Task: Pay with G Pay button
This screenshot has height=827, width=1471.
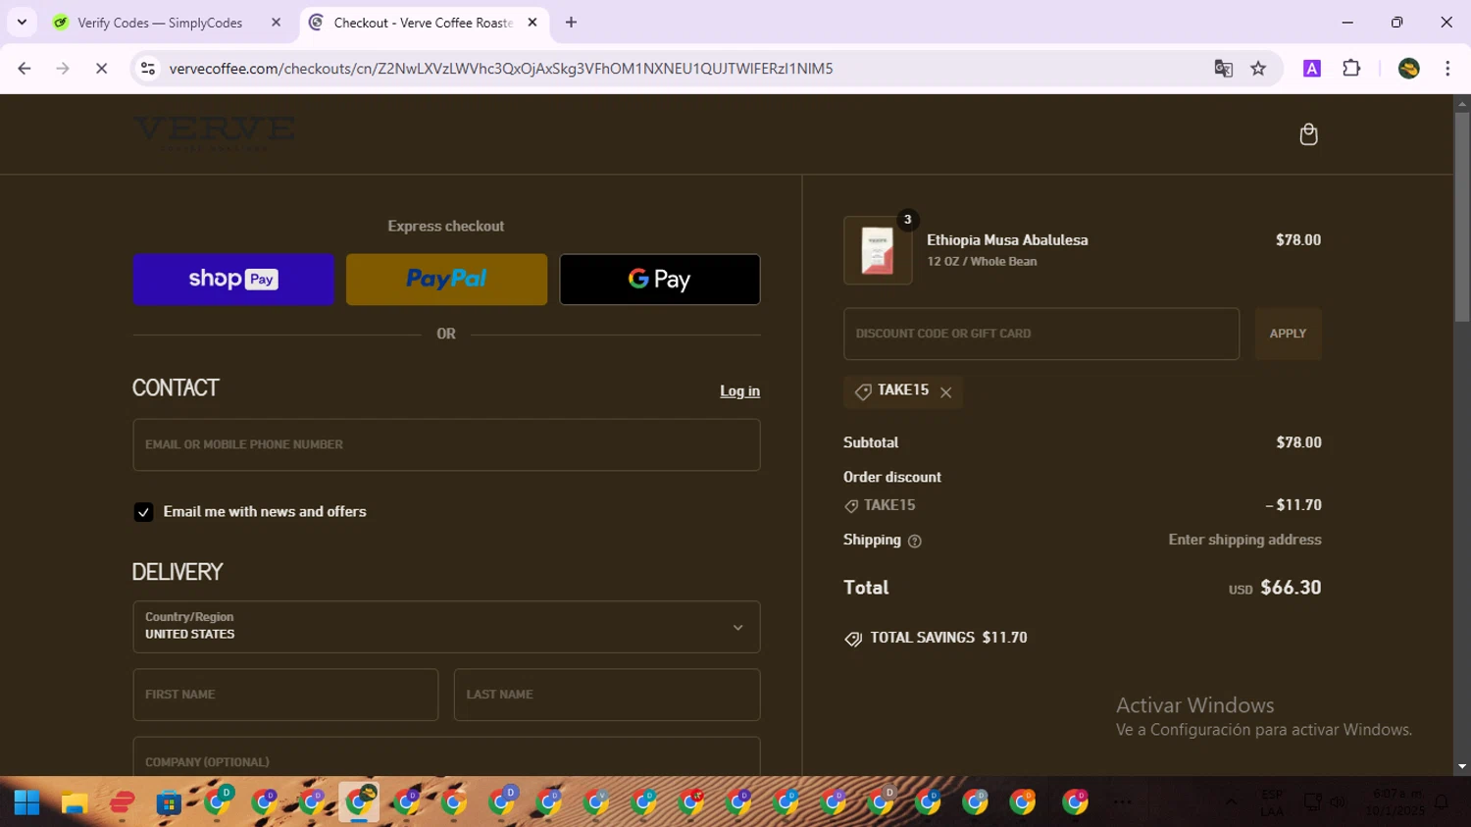Action: pos(660,280)
